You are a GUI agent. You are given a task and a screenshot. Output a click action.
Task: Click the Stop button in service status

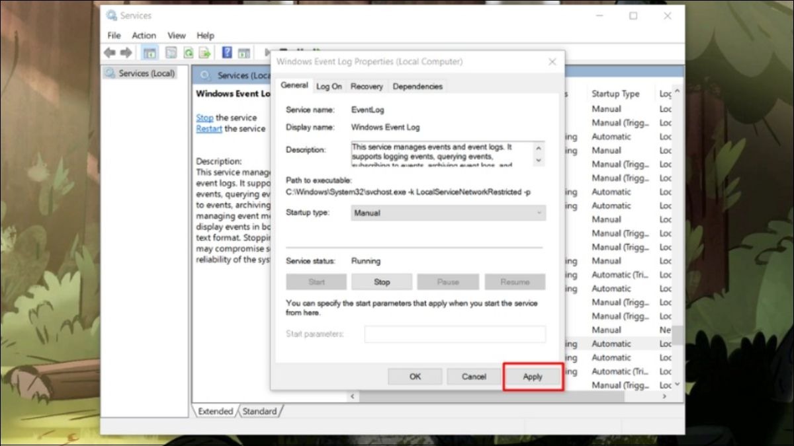(382, 282)
